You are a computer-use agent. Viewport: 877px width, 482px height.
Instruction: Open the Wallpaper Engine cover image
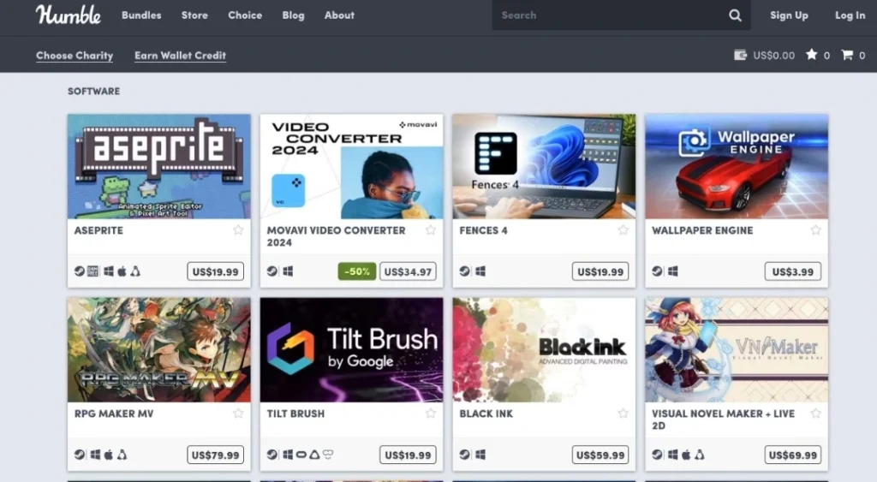pos(737,166)
